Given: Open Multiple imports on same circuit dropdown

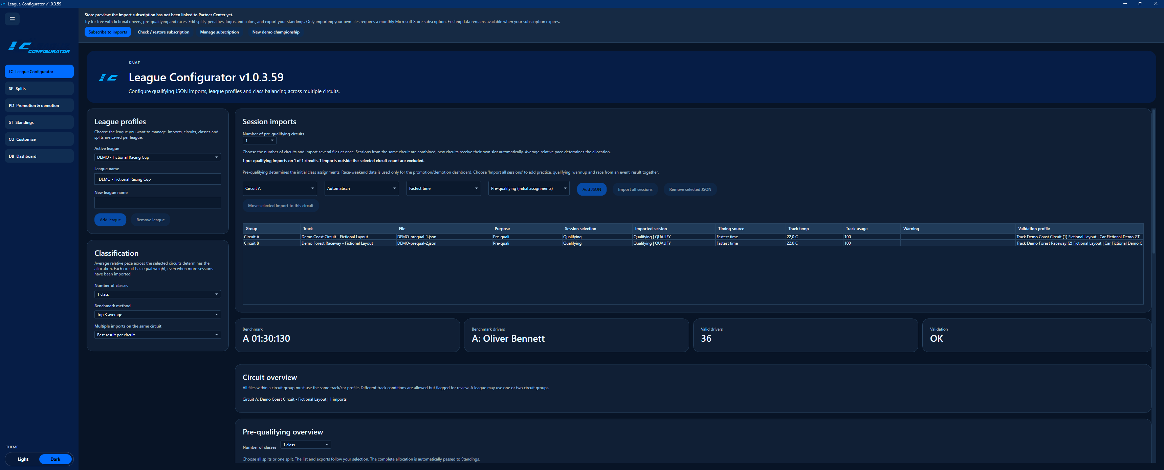Looking at the screenshot, I should [x=157, y=335].
